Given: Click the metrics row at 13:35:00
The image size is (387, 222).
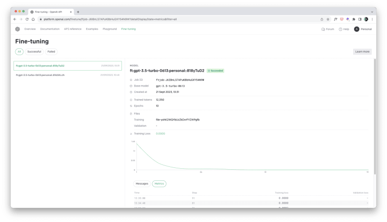Looking at the screenshot, I should [x=251, y=198].
